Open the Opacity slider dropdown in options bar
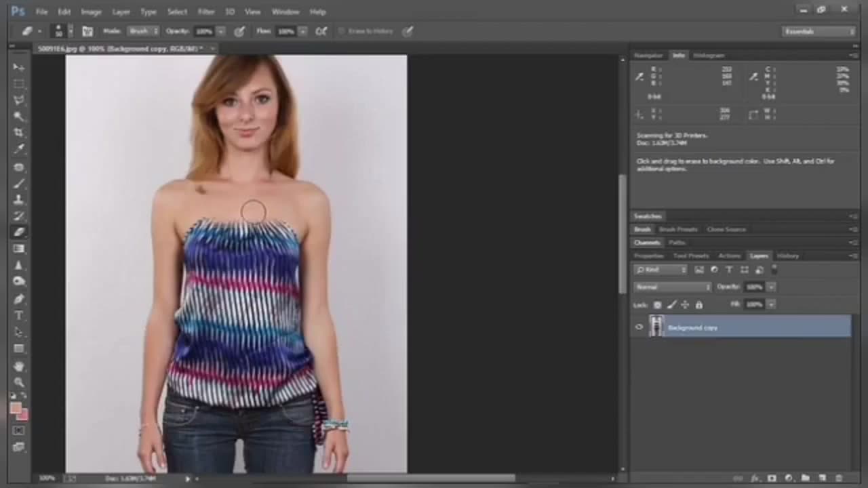868x488 pixels. pyautogui.click(x=220, y=31)
